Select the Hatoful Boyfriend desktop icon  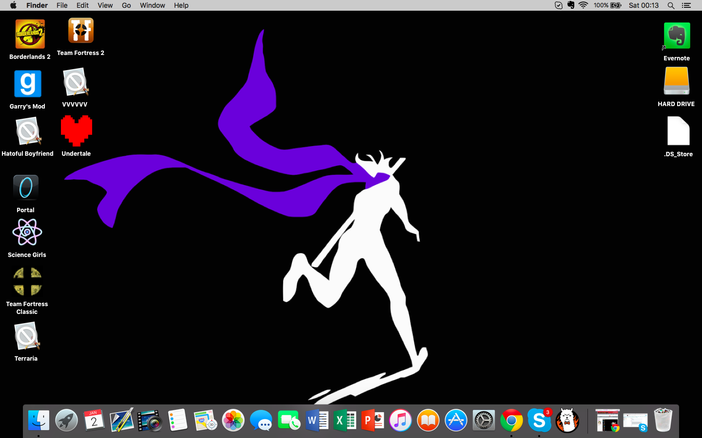pos(28,131)
